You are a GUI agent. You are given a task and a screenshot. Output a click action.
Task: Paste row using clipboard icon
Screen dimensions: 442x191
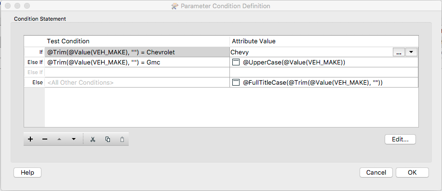click(122, 139)
